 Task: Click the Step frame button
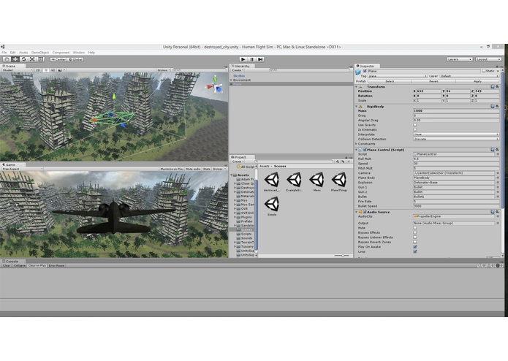260,59
